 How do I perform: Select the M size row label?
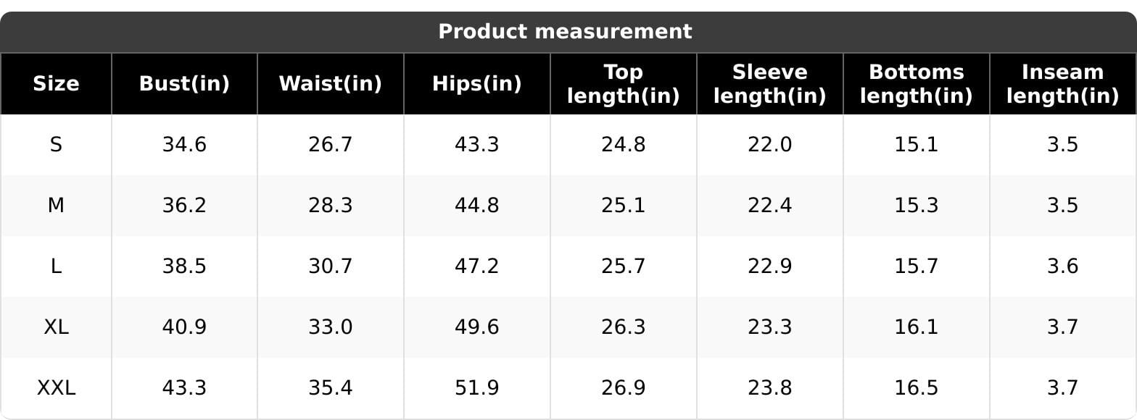click(x=56, y=206)
